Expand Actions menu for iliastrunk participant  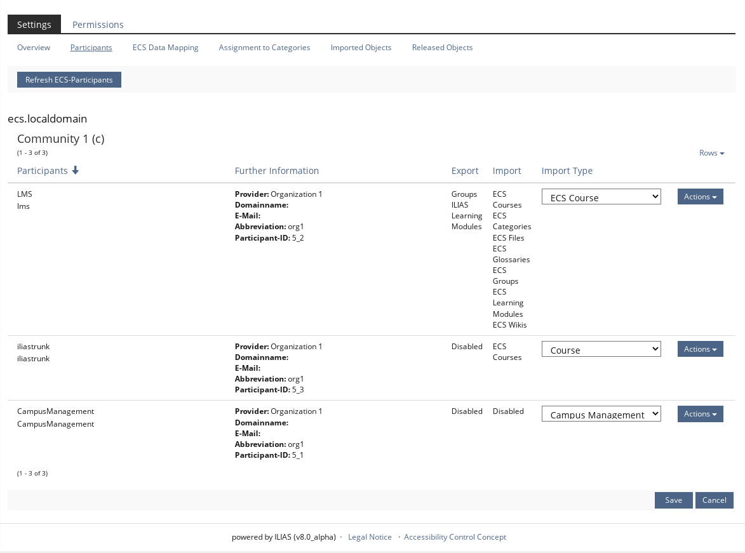pos(700,349)
